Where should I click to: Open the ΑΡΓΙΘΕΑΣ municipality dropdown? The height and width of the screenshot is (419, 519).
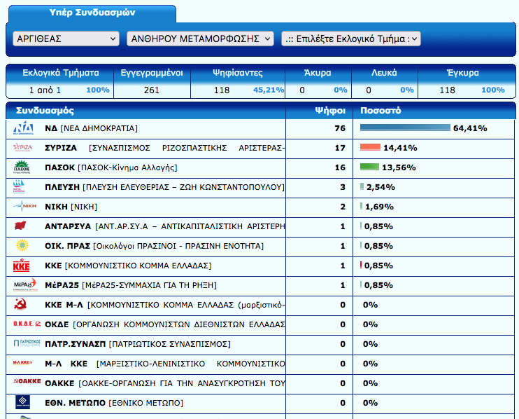click(x=66, y=39)
